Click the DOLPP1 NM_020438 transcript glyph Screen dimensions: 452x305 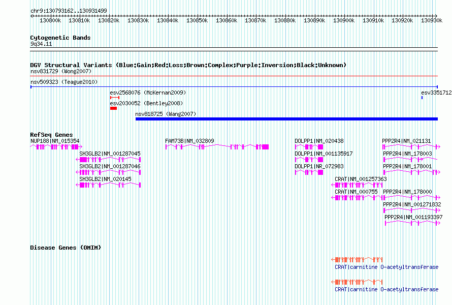click(309, 147)
